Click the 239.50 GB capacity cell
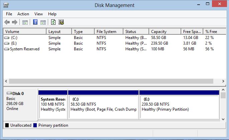The image size is (229, 140). [159, 43]
